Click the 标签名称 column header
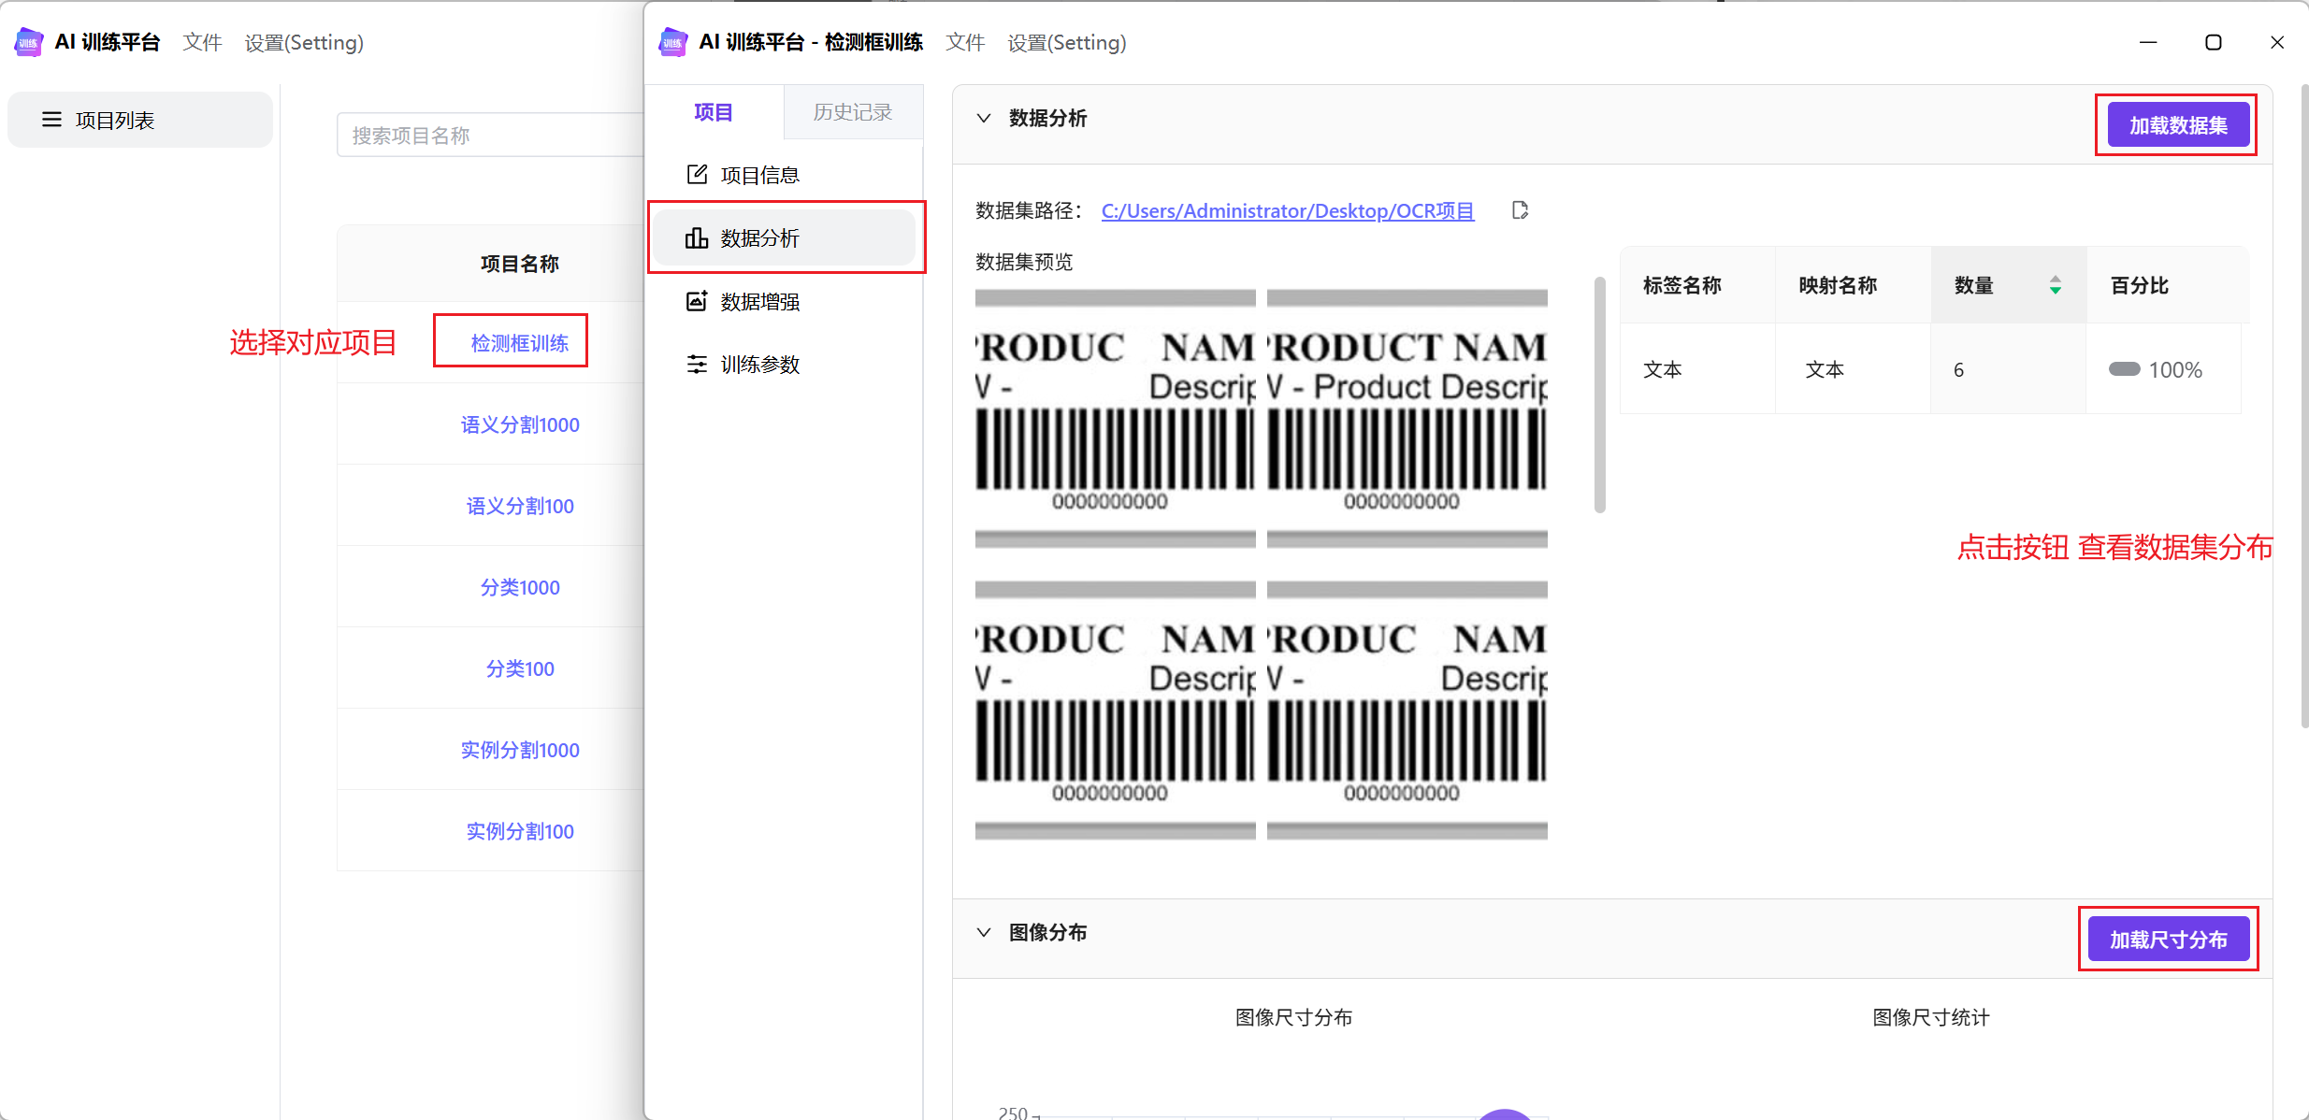 1697,285
